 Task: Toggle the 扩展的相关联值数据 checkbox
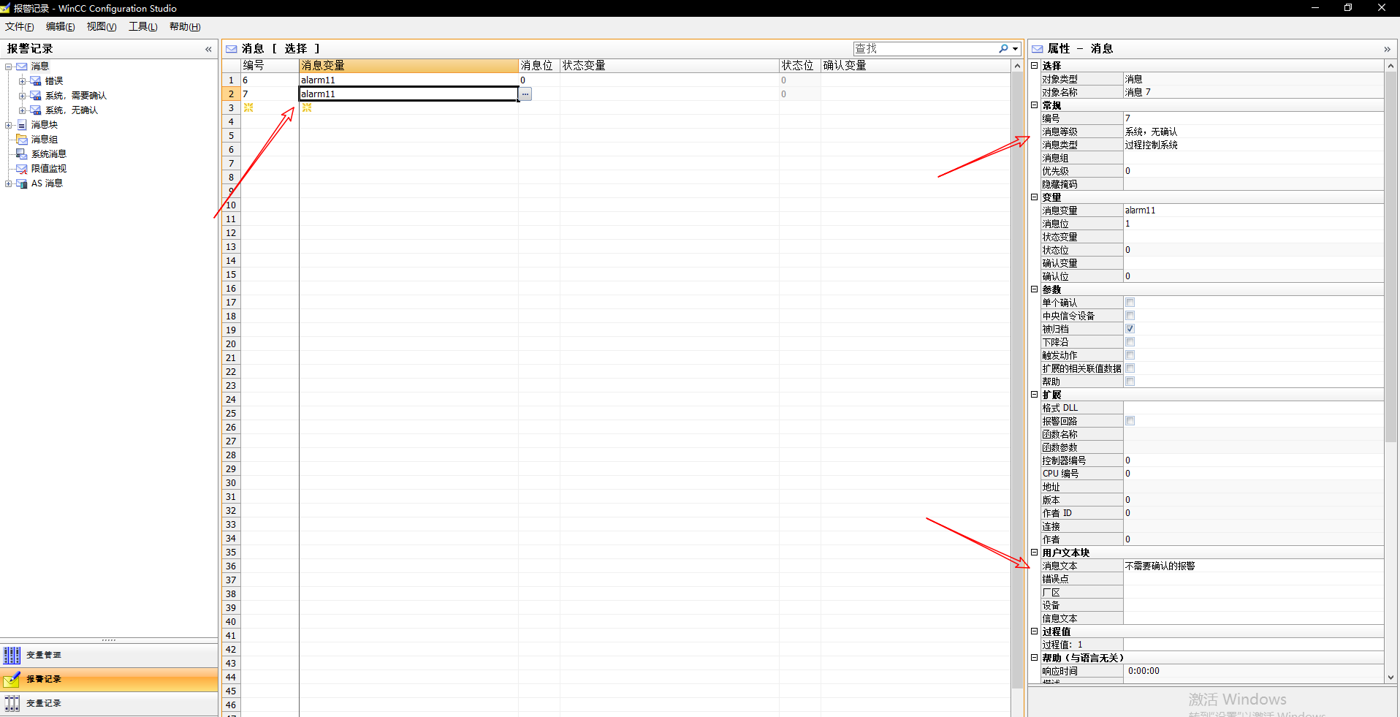click(x=1130, y=368)
